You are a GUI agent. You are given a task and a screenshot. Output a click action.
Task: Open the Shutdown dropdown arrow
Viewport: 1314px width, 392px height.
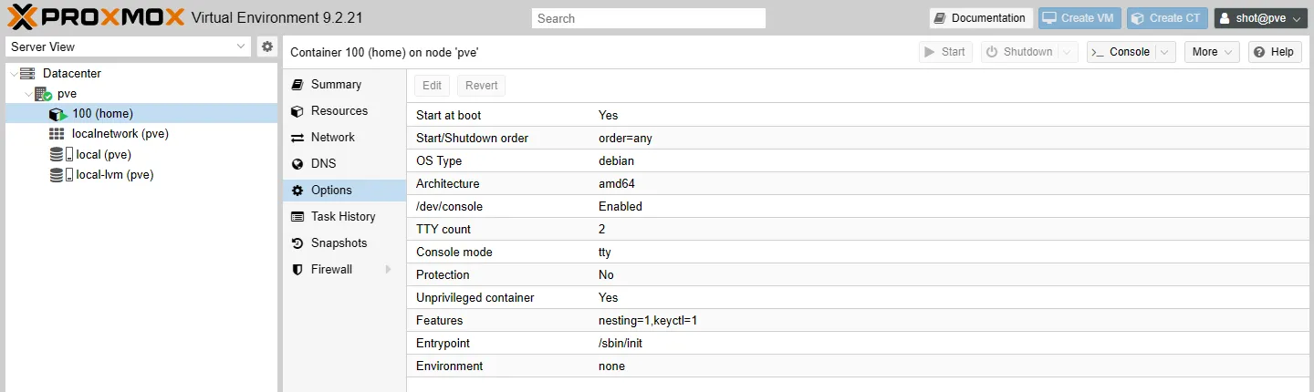(x=1068, y=52)
